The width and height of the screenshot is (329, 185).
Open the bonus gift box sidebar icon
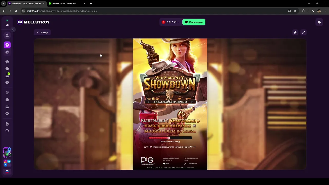7,107
